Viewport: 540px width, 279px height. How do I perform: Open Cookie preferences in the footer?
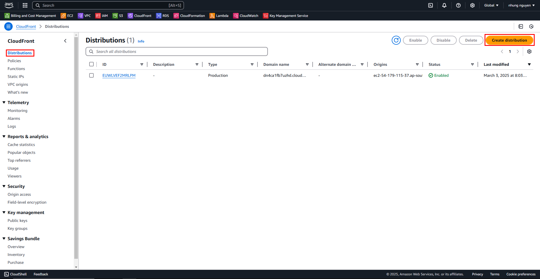pos(521,274)
